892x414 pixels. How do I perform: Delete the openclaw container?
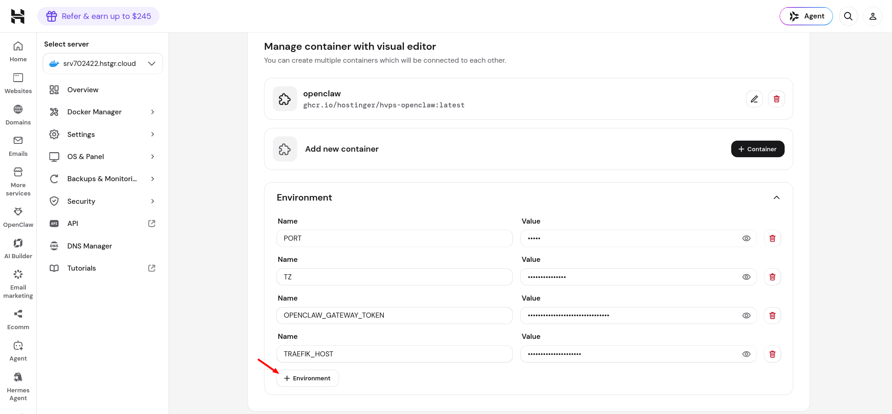(x=776, y=99)
